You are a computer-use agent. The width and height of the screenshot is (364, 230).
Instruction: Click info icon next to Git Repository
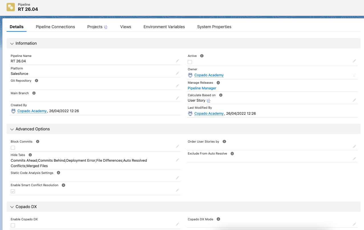37,81
